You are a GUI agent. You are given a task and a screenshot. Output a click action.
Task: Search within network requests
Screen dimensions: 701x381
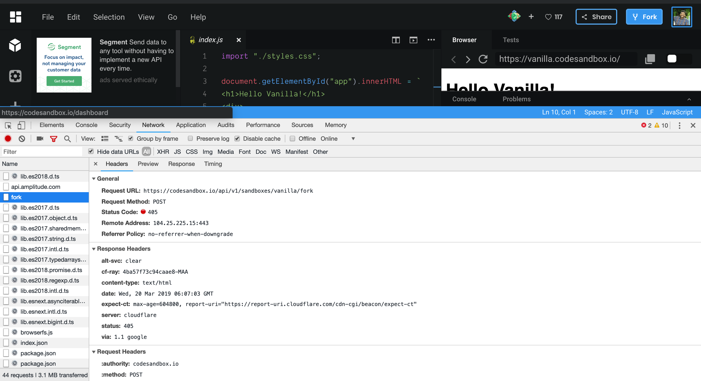point(67,138)
